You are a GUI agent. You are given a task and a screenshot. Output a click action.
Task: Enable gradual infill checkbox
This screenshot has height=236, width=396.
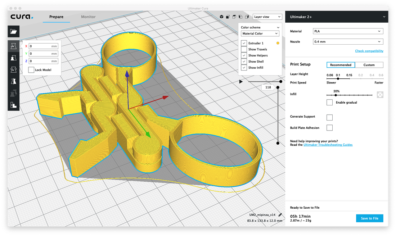329,102
